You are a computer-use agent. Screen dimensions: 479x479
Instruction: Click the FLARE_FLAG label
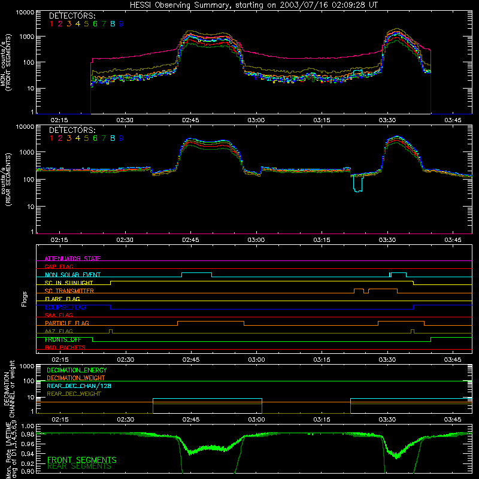tap(62, 299)
